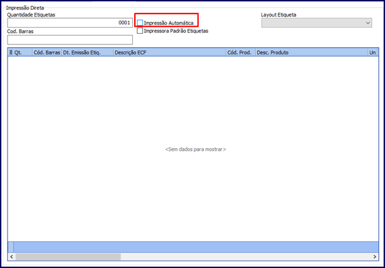Select the Cód. Prod. column header

(241, 53)
